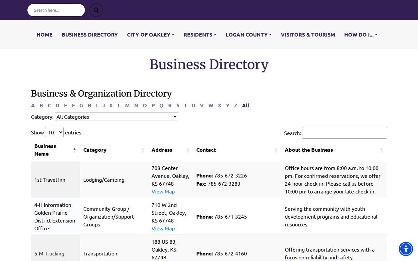Change the Show entries count dropdown

pos(54,132)
